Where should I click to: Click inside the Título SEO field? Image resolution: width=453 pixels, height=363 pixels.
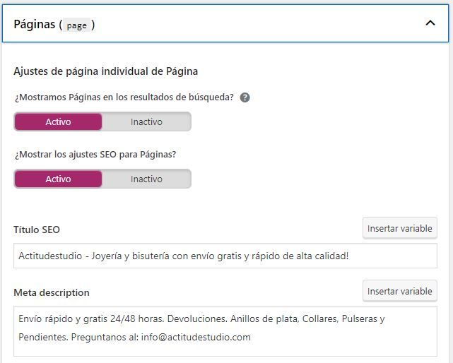click(225, 256)
